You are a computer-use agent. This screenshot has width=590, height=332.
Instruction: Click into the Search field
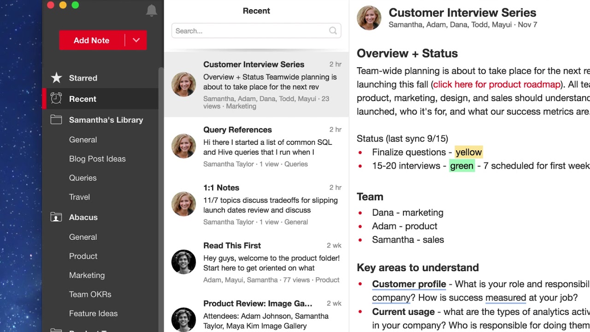(x=256, y=31)
